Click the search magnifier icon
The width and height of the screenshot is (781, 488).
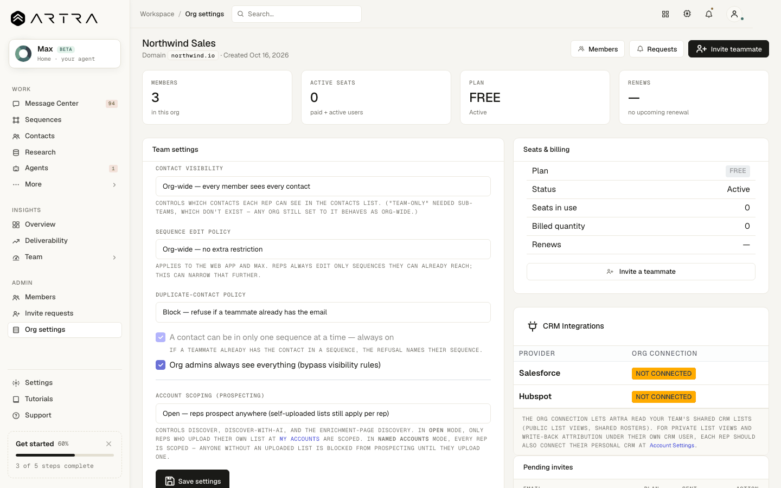point(241,14)
